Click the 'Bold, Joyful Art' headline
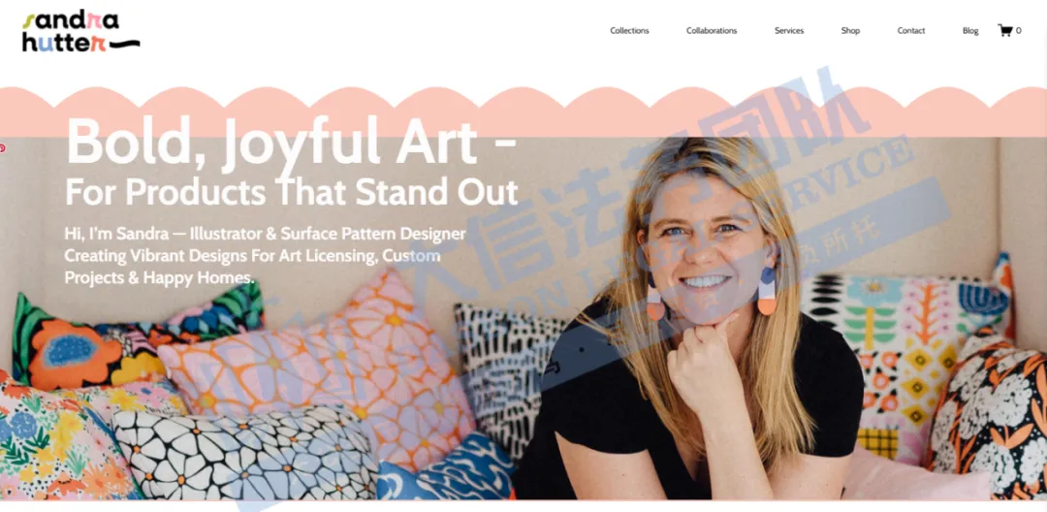The height and width of the screenshot is (512, 1047). tap(291, 142)
